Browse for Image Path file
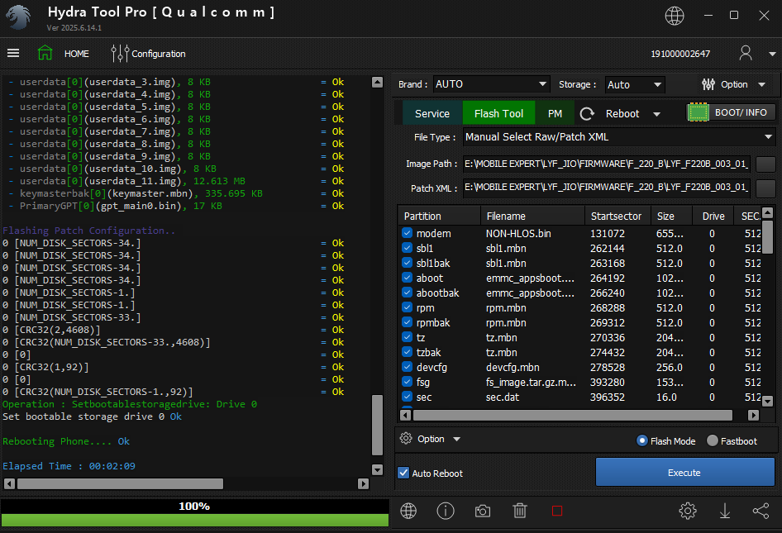 (765, 164)
